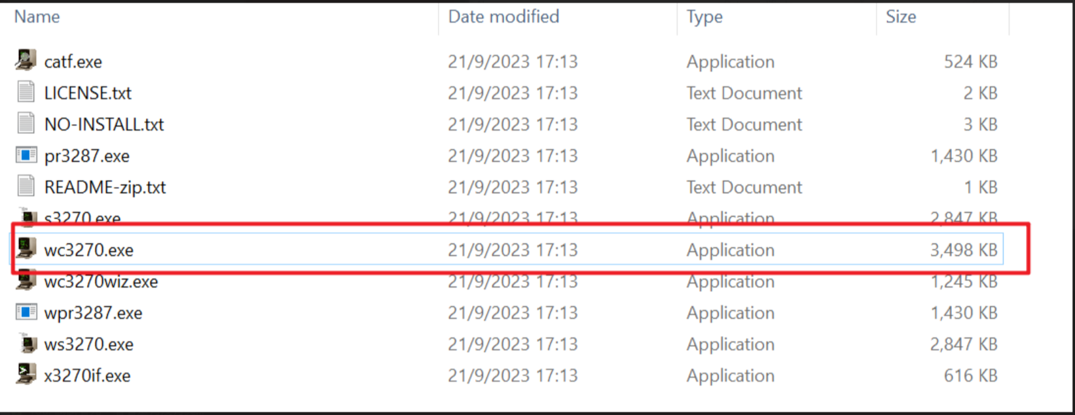Click the wc3270wiz.exe application icon

[x=24, y=281]
